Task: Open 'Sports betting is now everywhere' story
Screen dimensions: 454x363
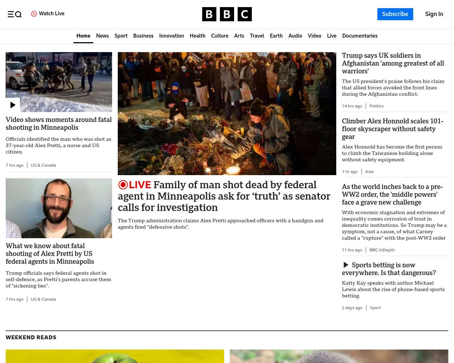Action: click(x=389, y=269)
